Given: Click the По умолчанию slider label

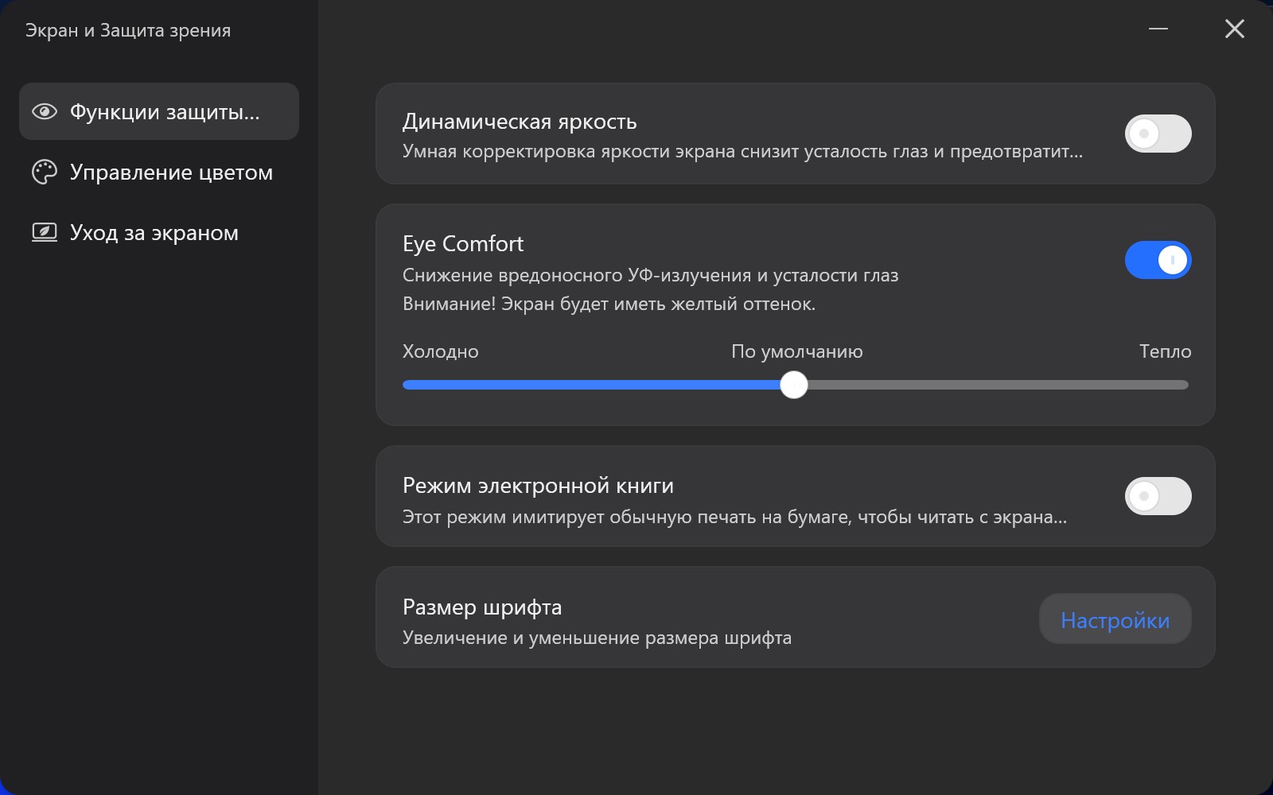Looking at the screenshot, I should click(797, 351).
